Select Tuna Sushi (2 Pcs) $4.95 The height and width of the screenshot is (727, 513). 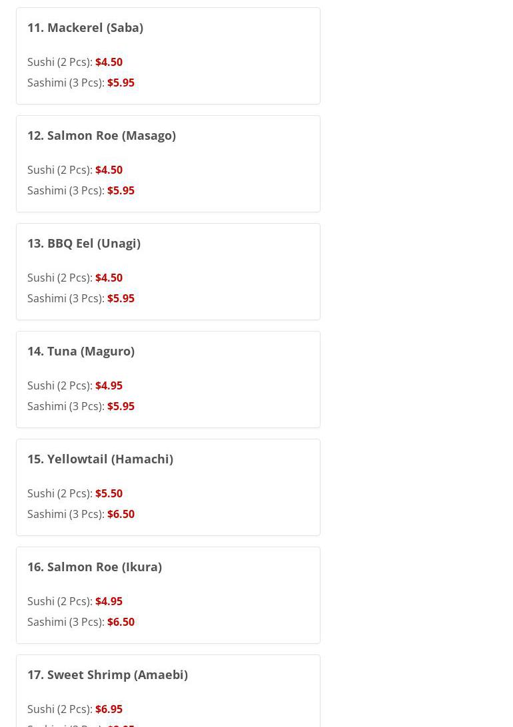75,385
